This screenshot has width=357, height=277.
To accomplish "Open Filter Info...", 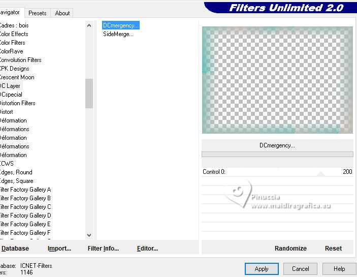I will click(x=103, y=249).
